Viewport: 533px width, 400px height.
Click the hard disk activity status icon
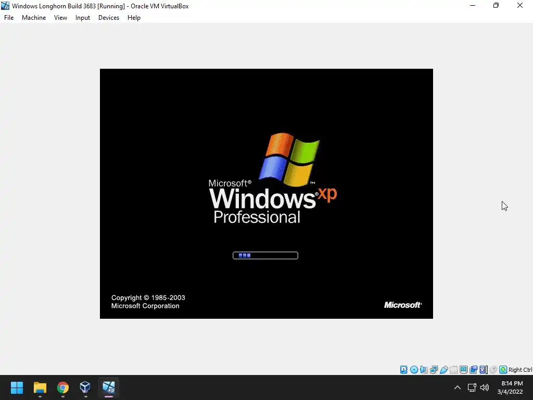[403, 370]
